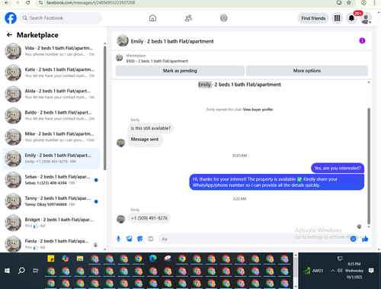The height and width of the screenshot is (289, 381).
Task: Open the account avatar menu
Action: pyautogui.click(x=366, y=18)
